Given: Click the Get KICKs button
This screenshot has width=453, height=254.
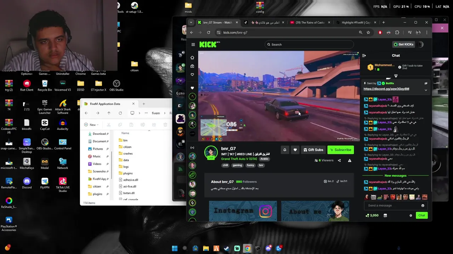Looking at the screenshot, I should [403, 44].
